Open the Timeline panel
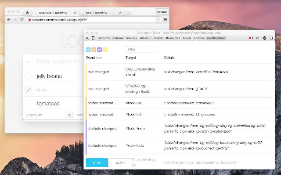This screenshot has height=175, width=281. (x=145, y=38)
